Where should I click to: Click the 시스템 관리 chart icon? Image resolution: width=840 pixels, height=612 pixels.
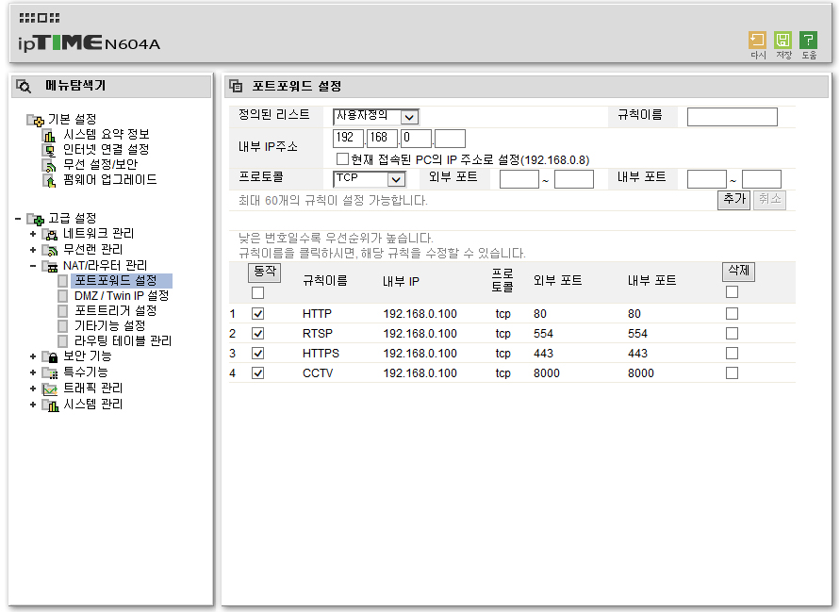[50, 405]
